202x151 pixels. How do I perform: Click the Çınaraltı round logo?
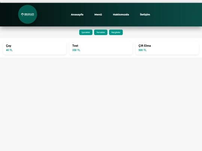point(28,14)
